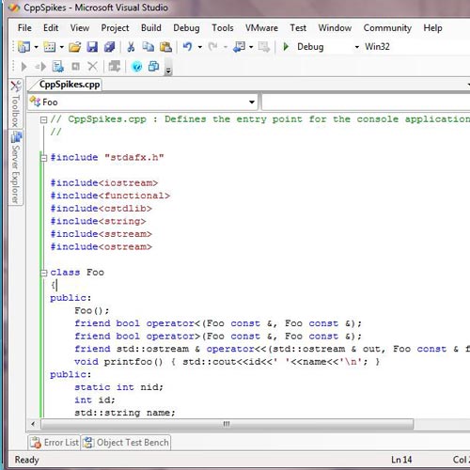The height and width of the screenshot is (470, 470).
Task: Click the 'Ln 14' status bar entry
Action: click(401, 460)
